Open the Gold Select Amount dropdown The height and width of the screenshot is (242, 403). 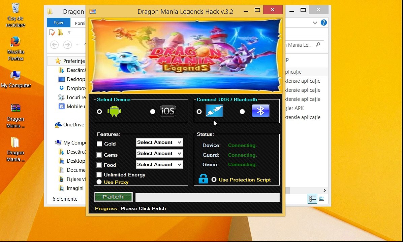tap(159, 142)
